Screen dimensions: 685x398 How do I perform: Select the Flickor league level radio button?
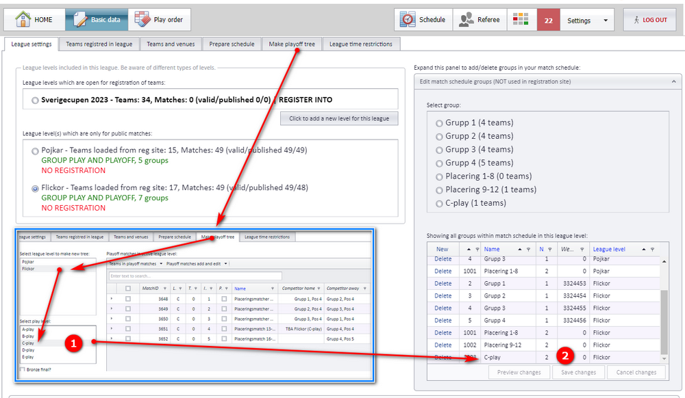click(35, 189)
